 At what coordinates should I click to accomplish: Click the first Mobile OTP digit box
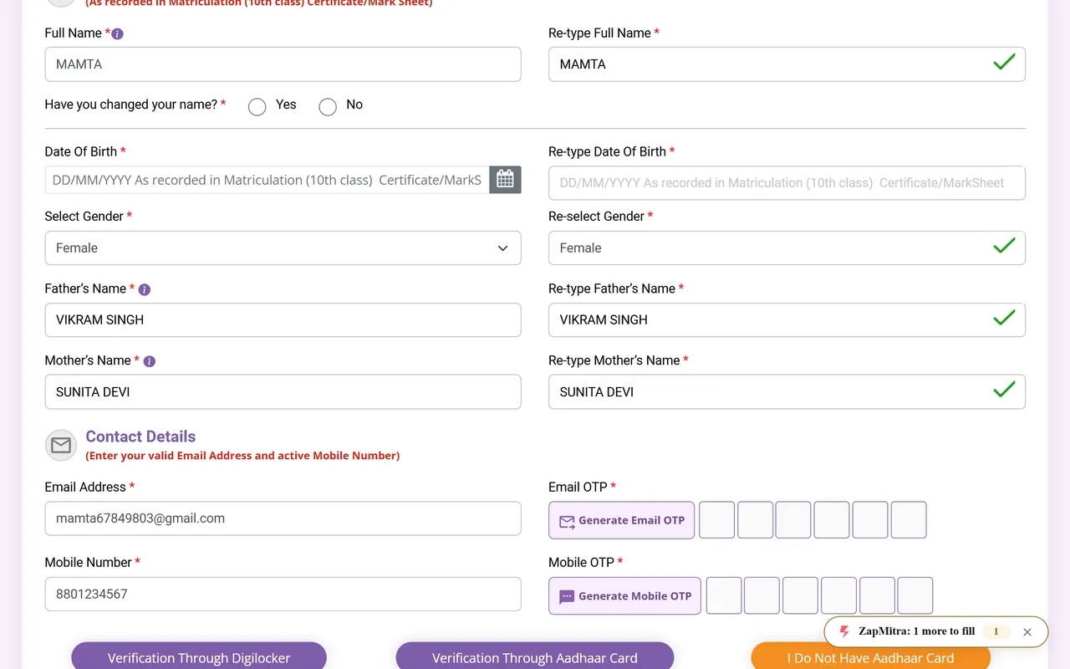tap(724, 595)
